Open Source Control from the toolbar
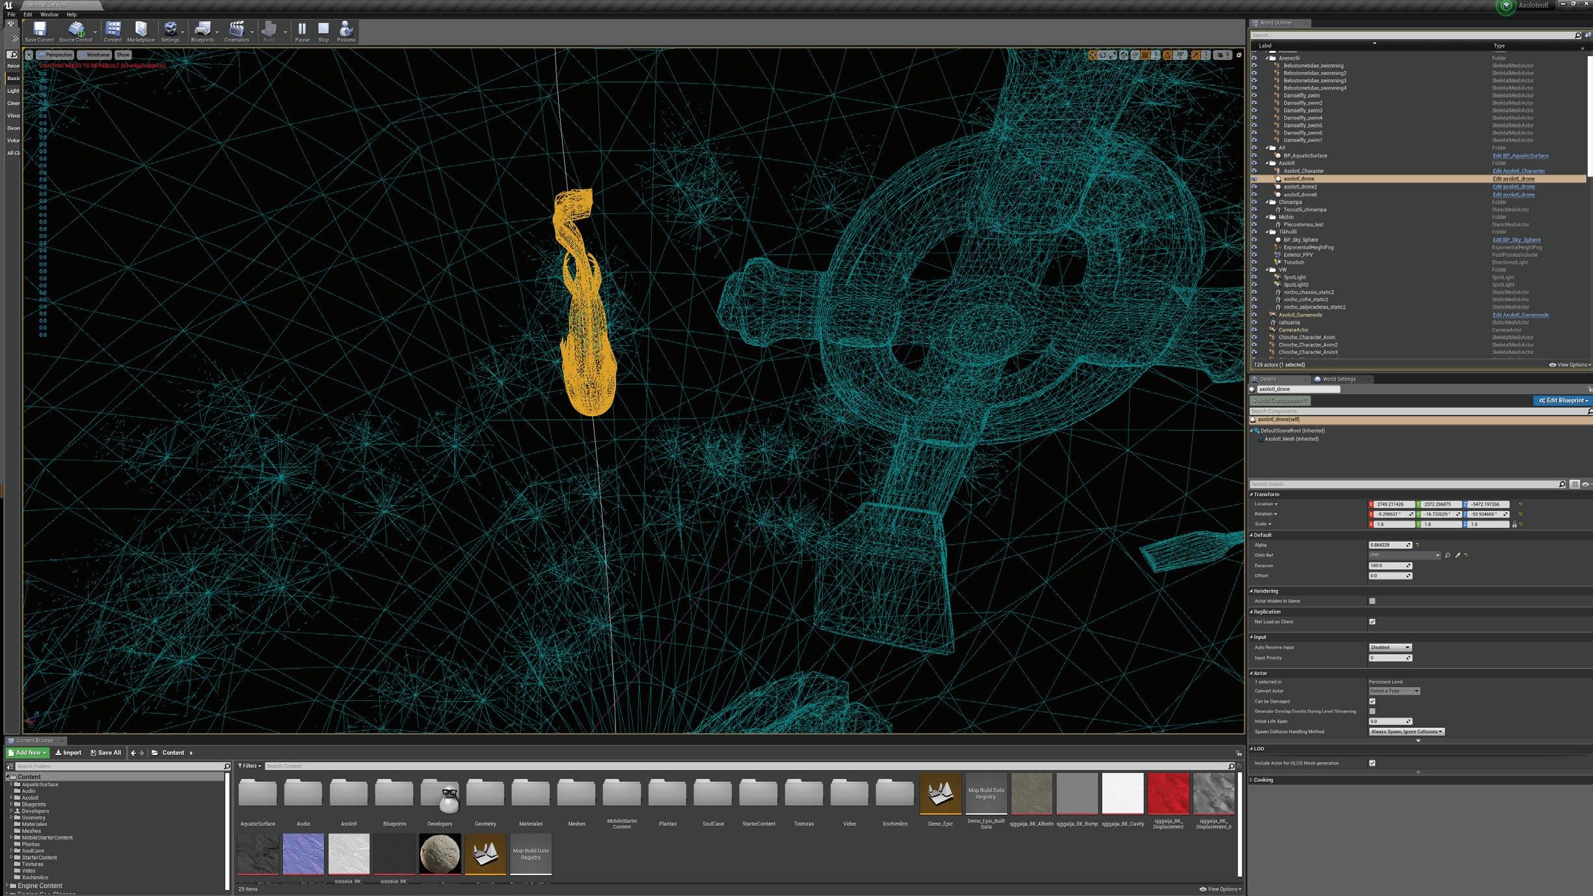This screenshot has height=896, width=1593. click(75, 31)
